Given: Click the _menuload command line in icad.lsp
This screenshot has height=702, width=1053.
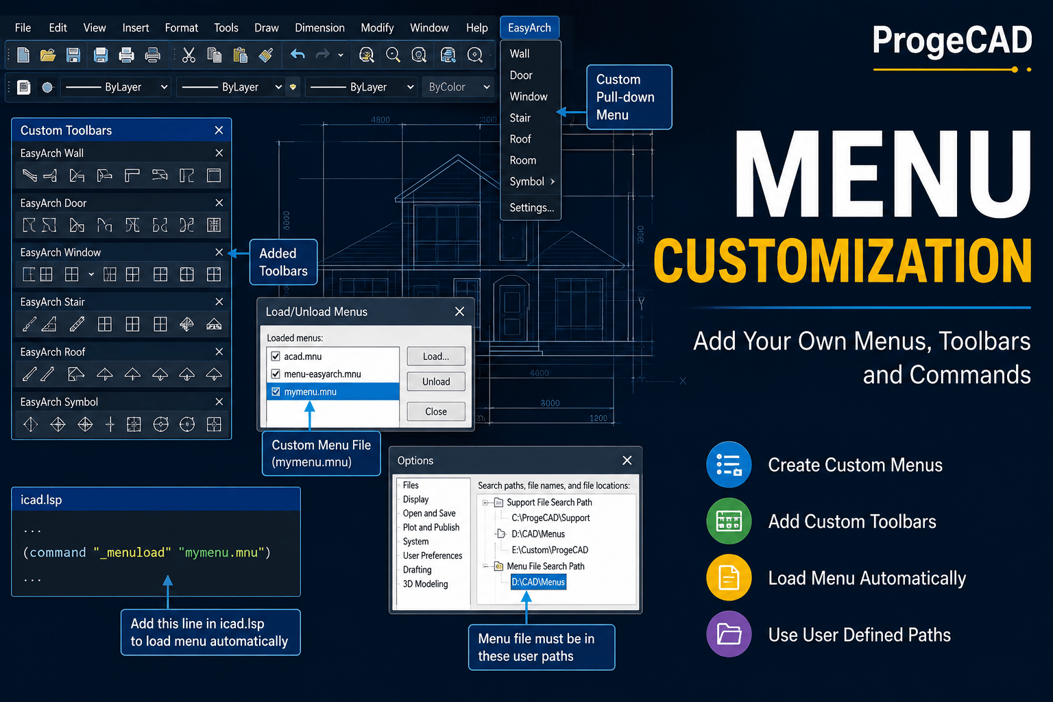Looking at the screenshot, I should coord(147,553).
